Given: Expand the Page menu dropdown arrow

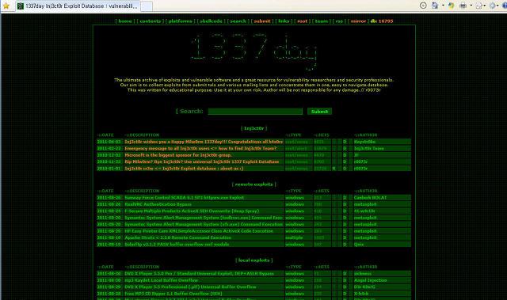Looking at the screenshot, I should [x=484, y=6].
